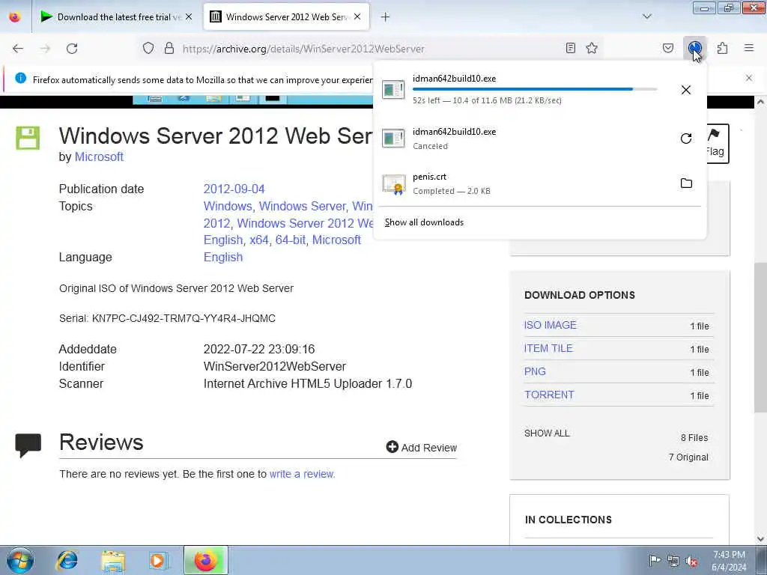Image resolution: width=767 pixels, height=575 pixels.
Task: Click the muted volume tray icon
Action: (x=691, y=562)
